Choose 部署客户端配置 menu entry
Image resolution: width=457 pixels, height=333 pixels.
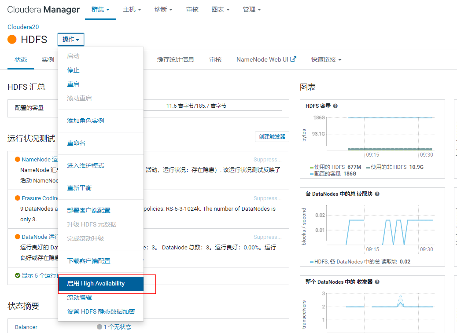(x=88, y=210)
